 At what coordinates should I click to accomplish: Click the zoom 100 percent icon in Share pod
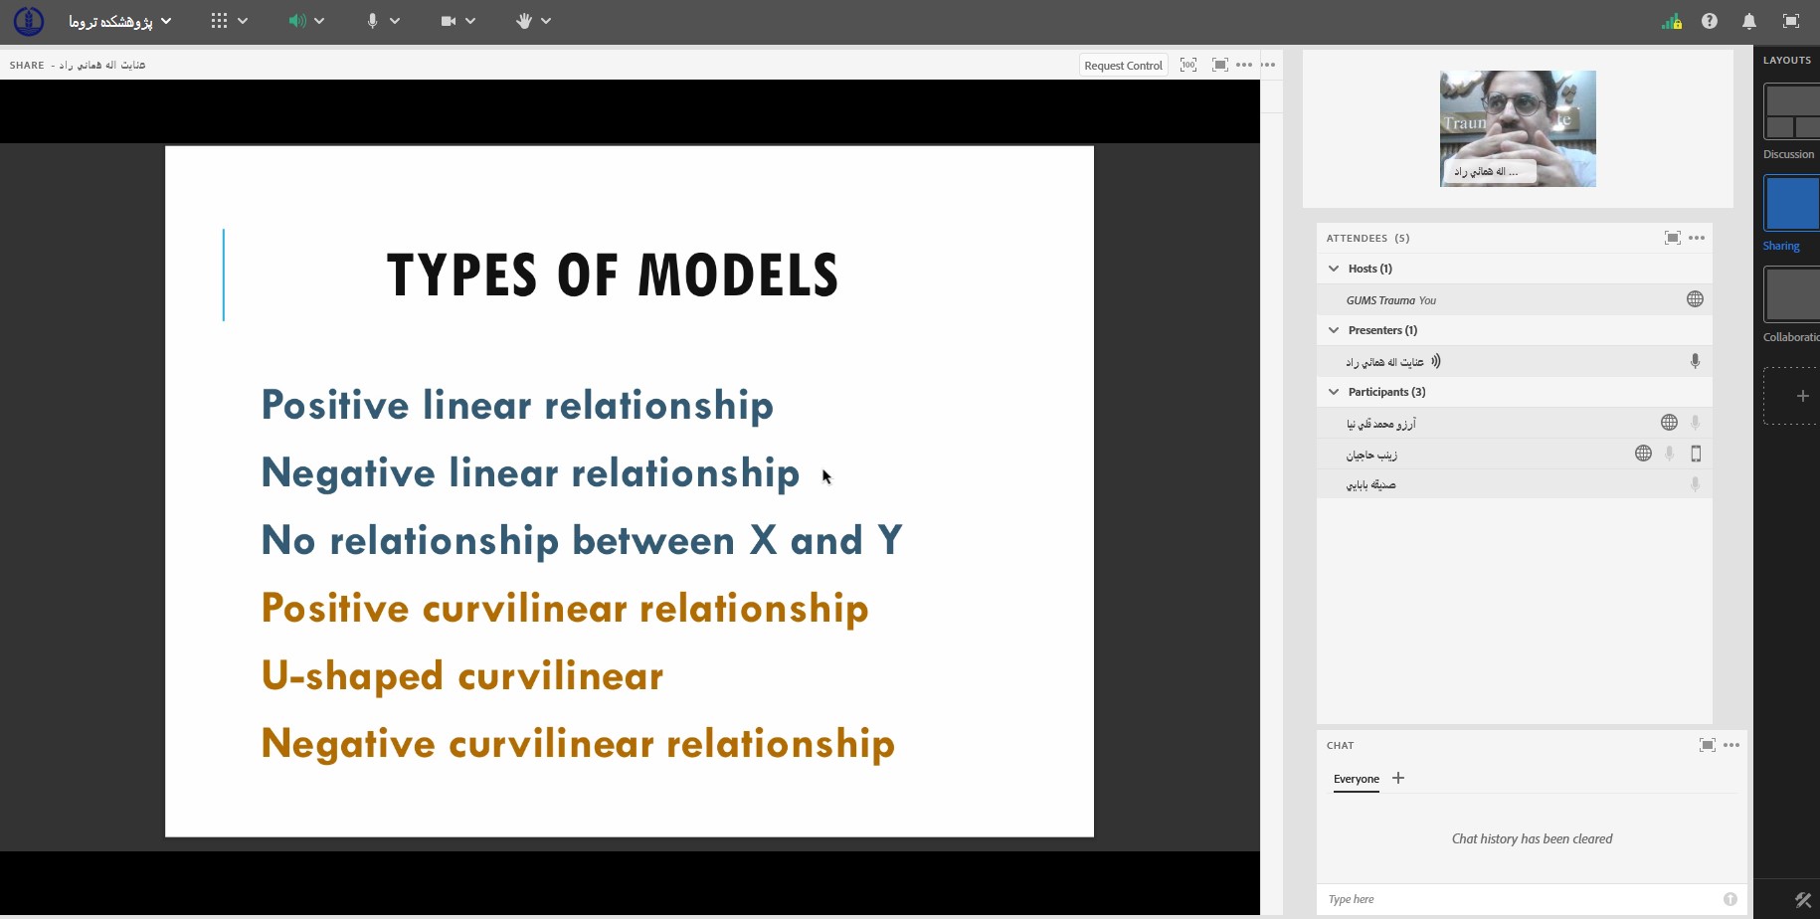[x=1188, y=65]
